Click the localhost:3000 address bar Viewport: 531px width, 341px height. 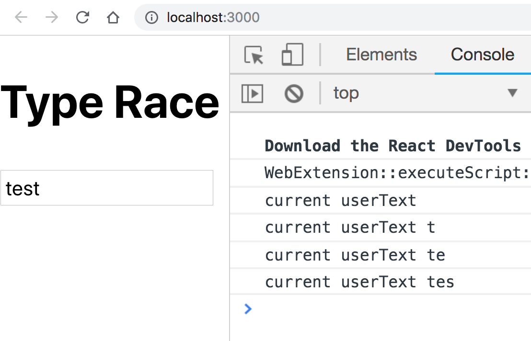(x=212, y=17)
